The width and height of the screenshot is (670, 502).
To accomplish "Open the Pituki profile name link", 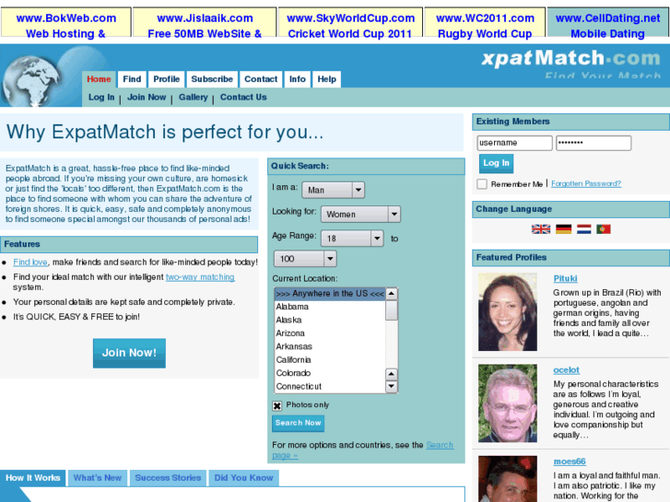I will point(565,278).
